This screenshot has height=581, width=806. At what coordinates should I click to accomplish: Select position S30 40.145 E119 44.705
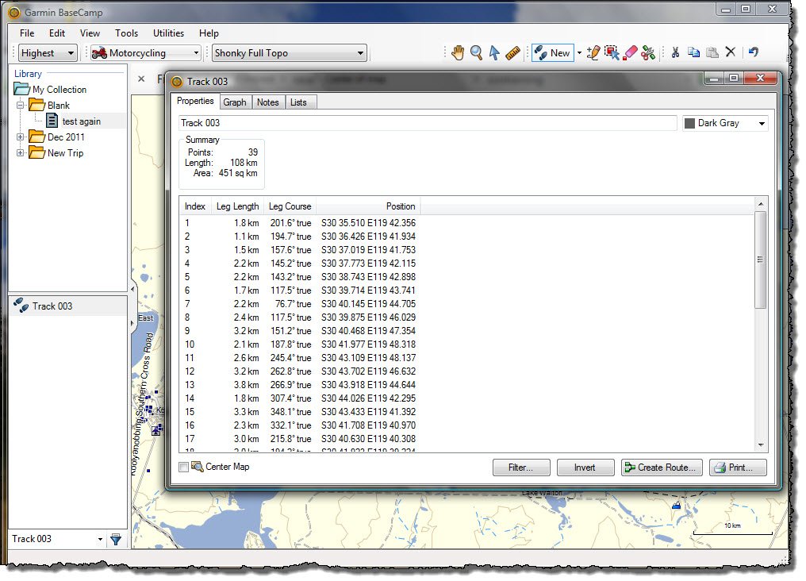(x=369, y=304)
